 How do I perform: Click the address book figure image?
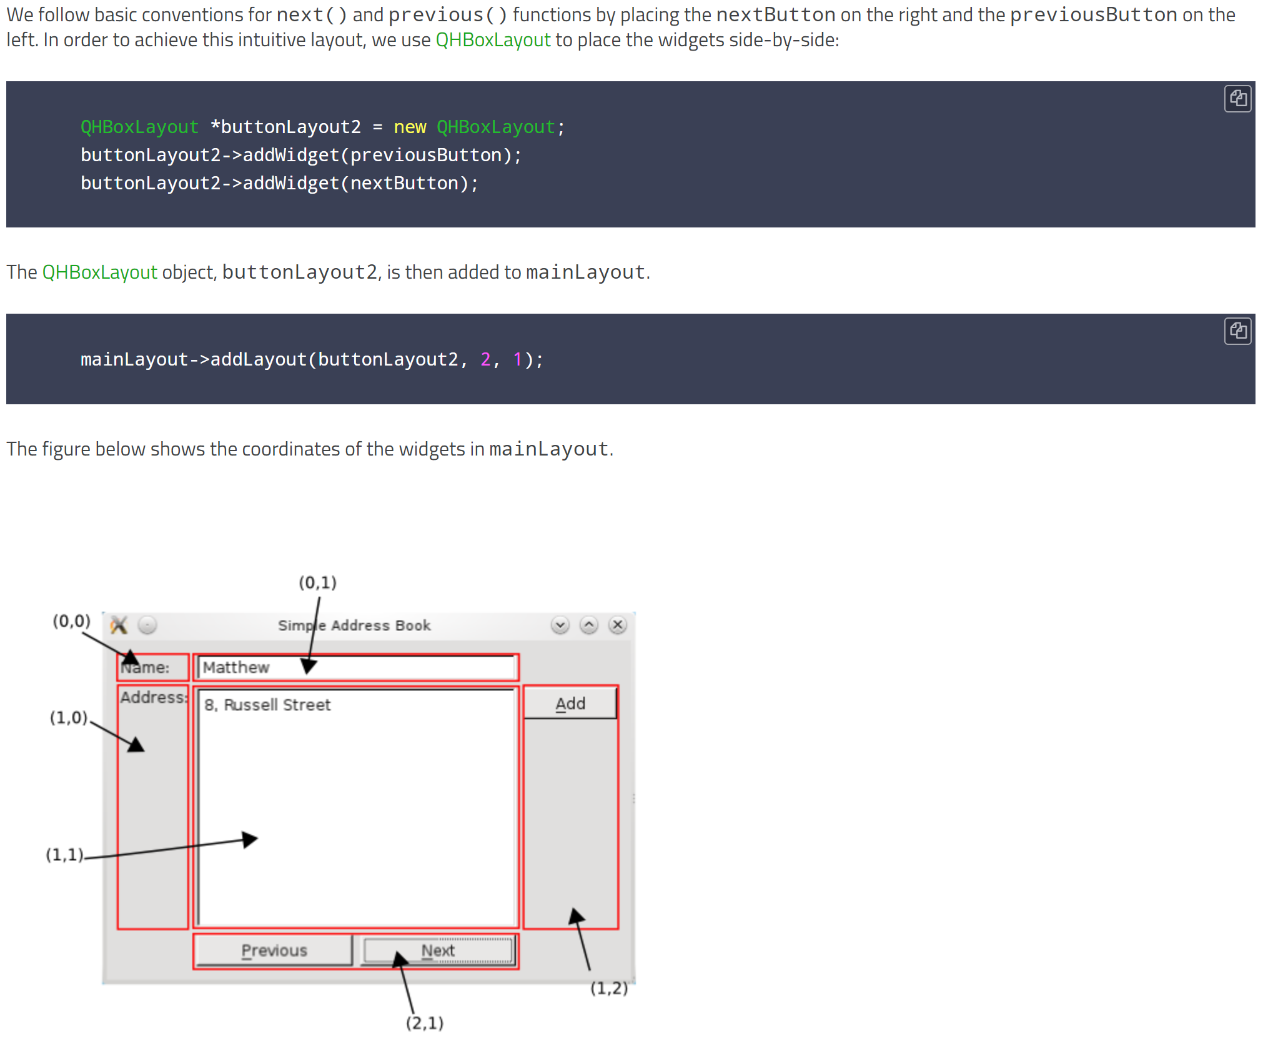click(340, 803)
